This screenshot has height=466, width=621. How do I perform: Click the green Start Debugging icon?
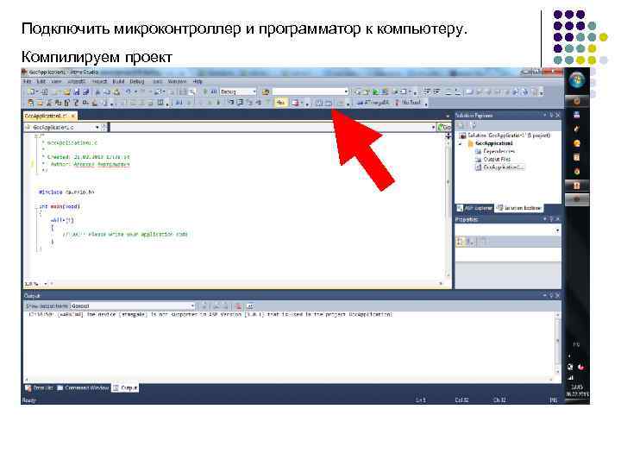point(205,92)
